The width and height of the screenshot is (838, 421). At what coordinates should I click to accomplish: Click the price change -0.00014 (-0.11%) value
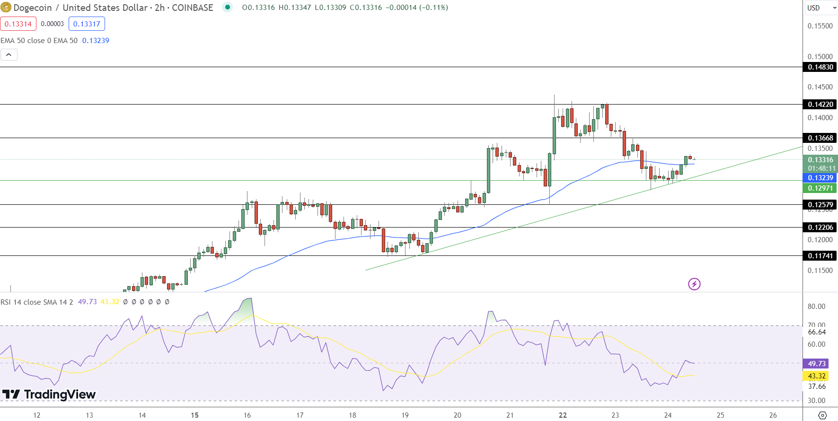(x=417, y=8)
